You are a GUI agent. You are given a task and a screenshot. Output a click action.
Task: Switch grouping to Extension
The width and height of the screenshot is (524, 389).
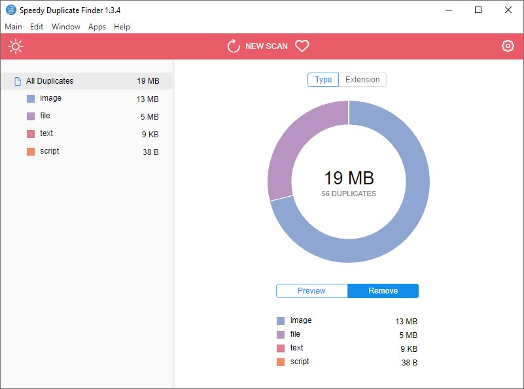[362, 79]
